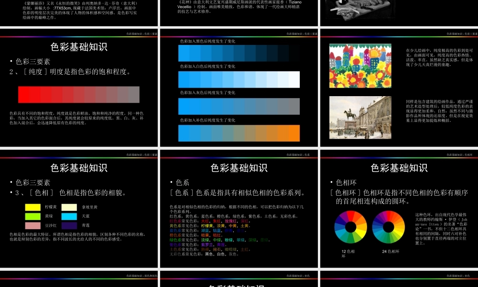Click the paragraph beginning 同样是包含建筑的绘画作品
478x287 pixels.
(x=439, y=111)
